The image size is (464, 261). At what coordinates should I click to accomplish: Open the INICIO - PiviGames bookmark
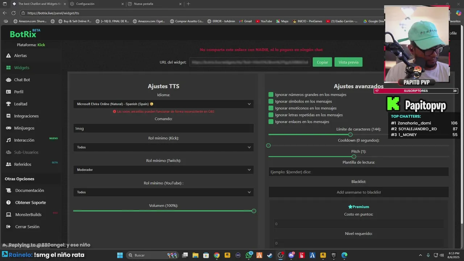point(308,21)
